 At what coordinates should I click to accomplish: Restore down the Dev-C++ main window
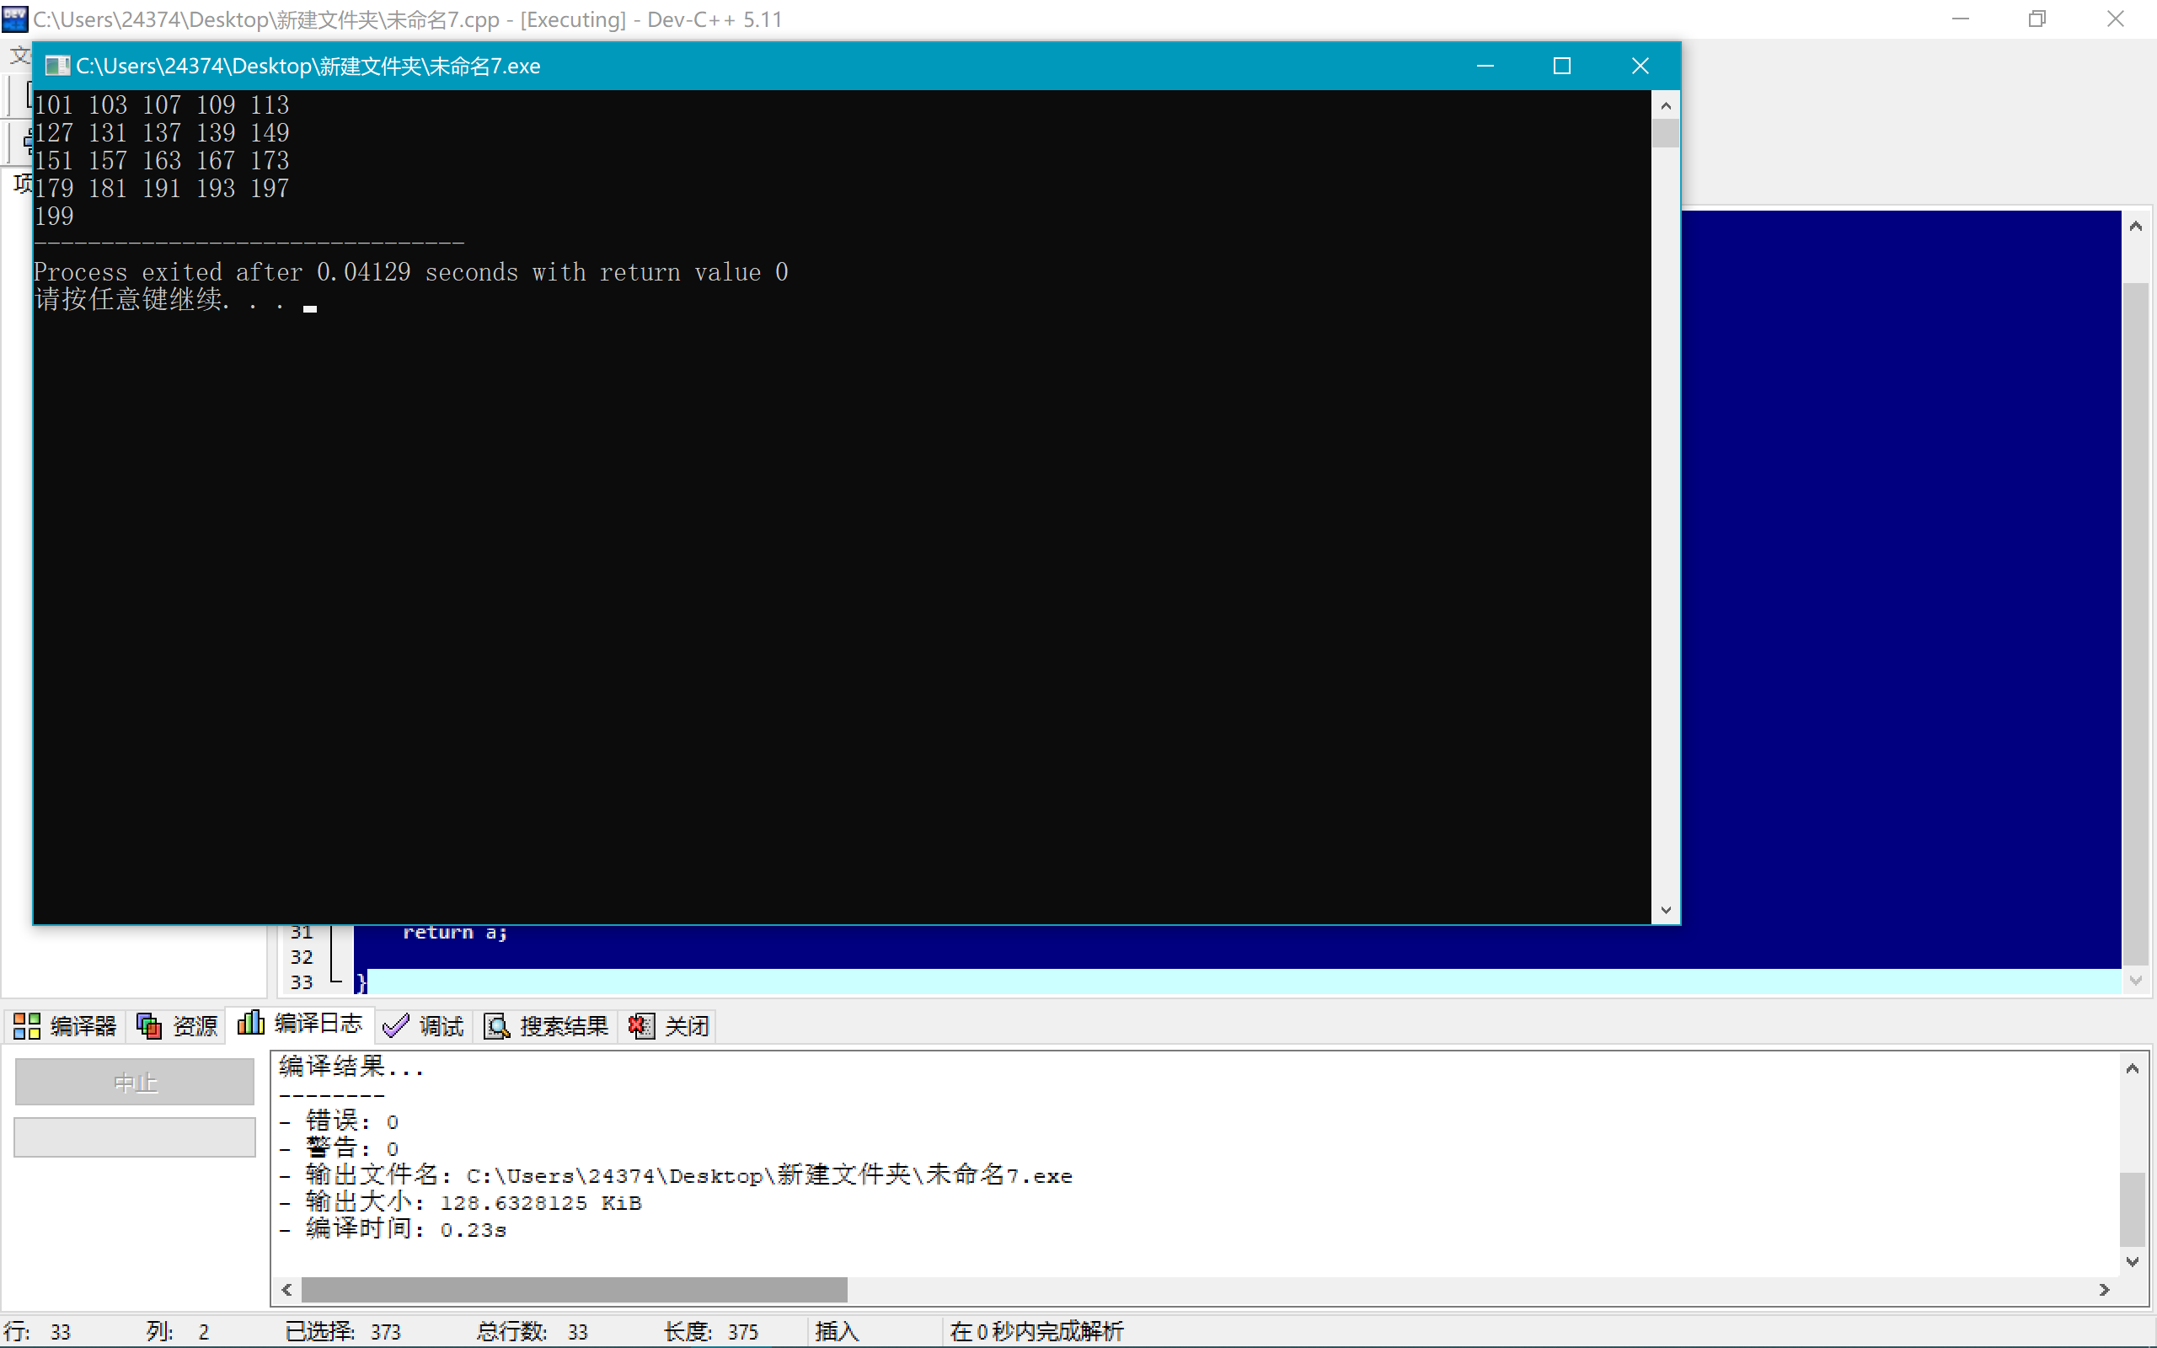coord(2037,19)
